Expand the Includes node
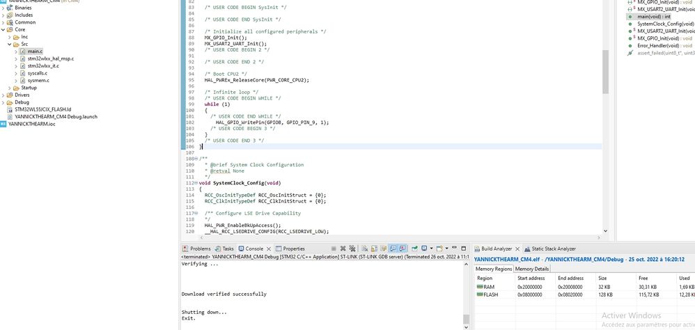Screen dimensions: 695x330 [x=3, y=15]
